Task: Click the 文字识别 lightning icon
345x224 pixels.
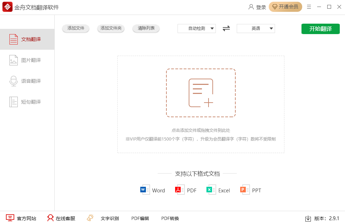Action: (x=90, y=217)
